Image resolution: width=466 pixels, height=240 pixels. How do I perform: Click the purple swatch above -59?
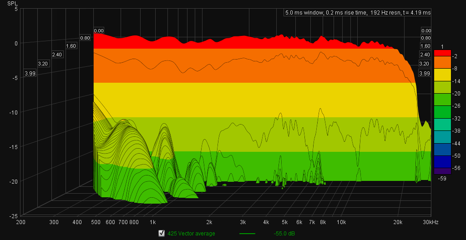pos(442,171)
